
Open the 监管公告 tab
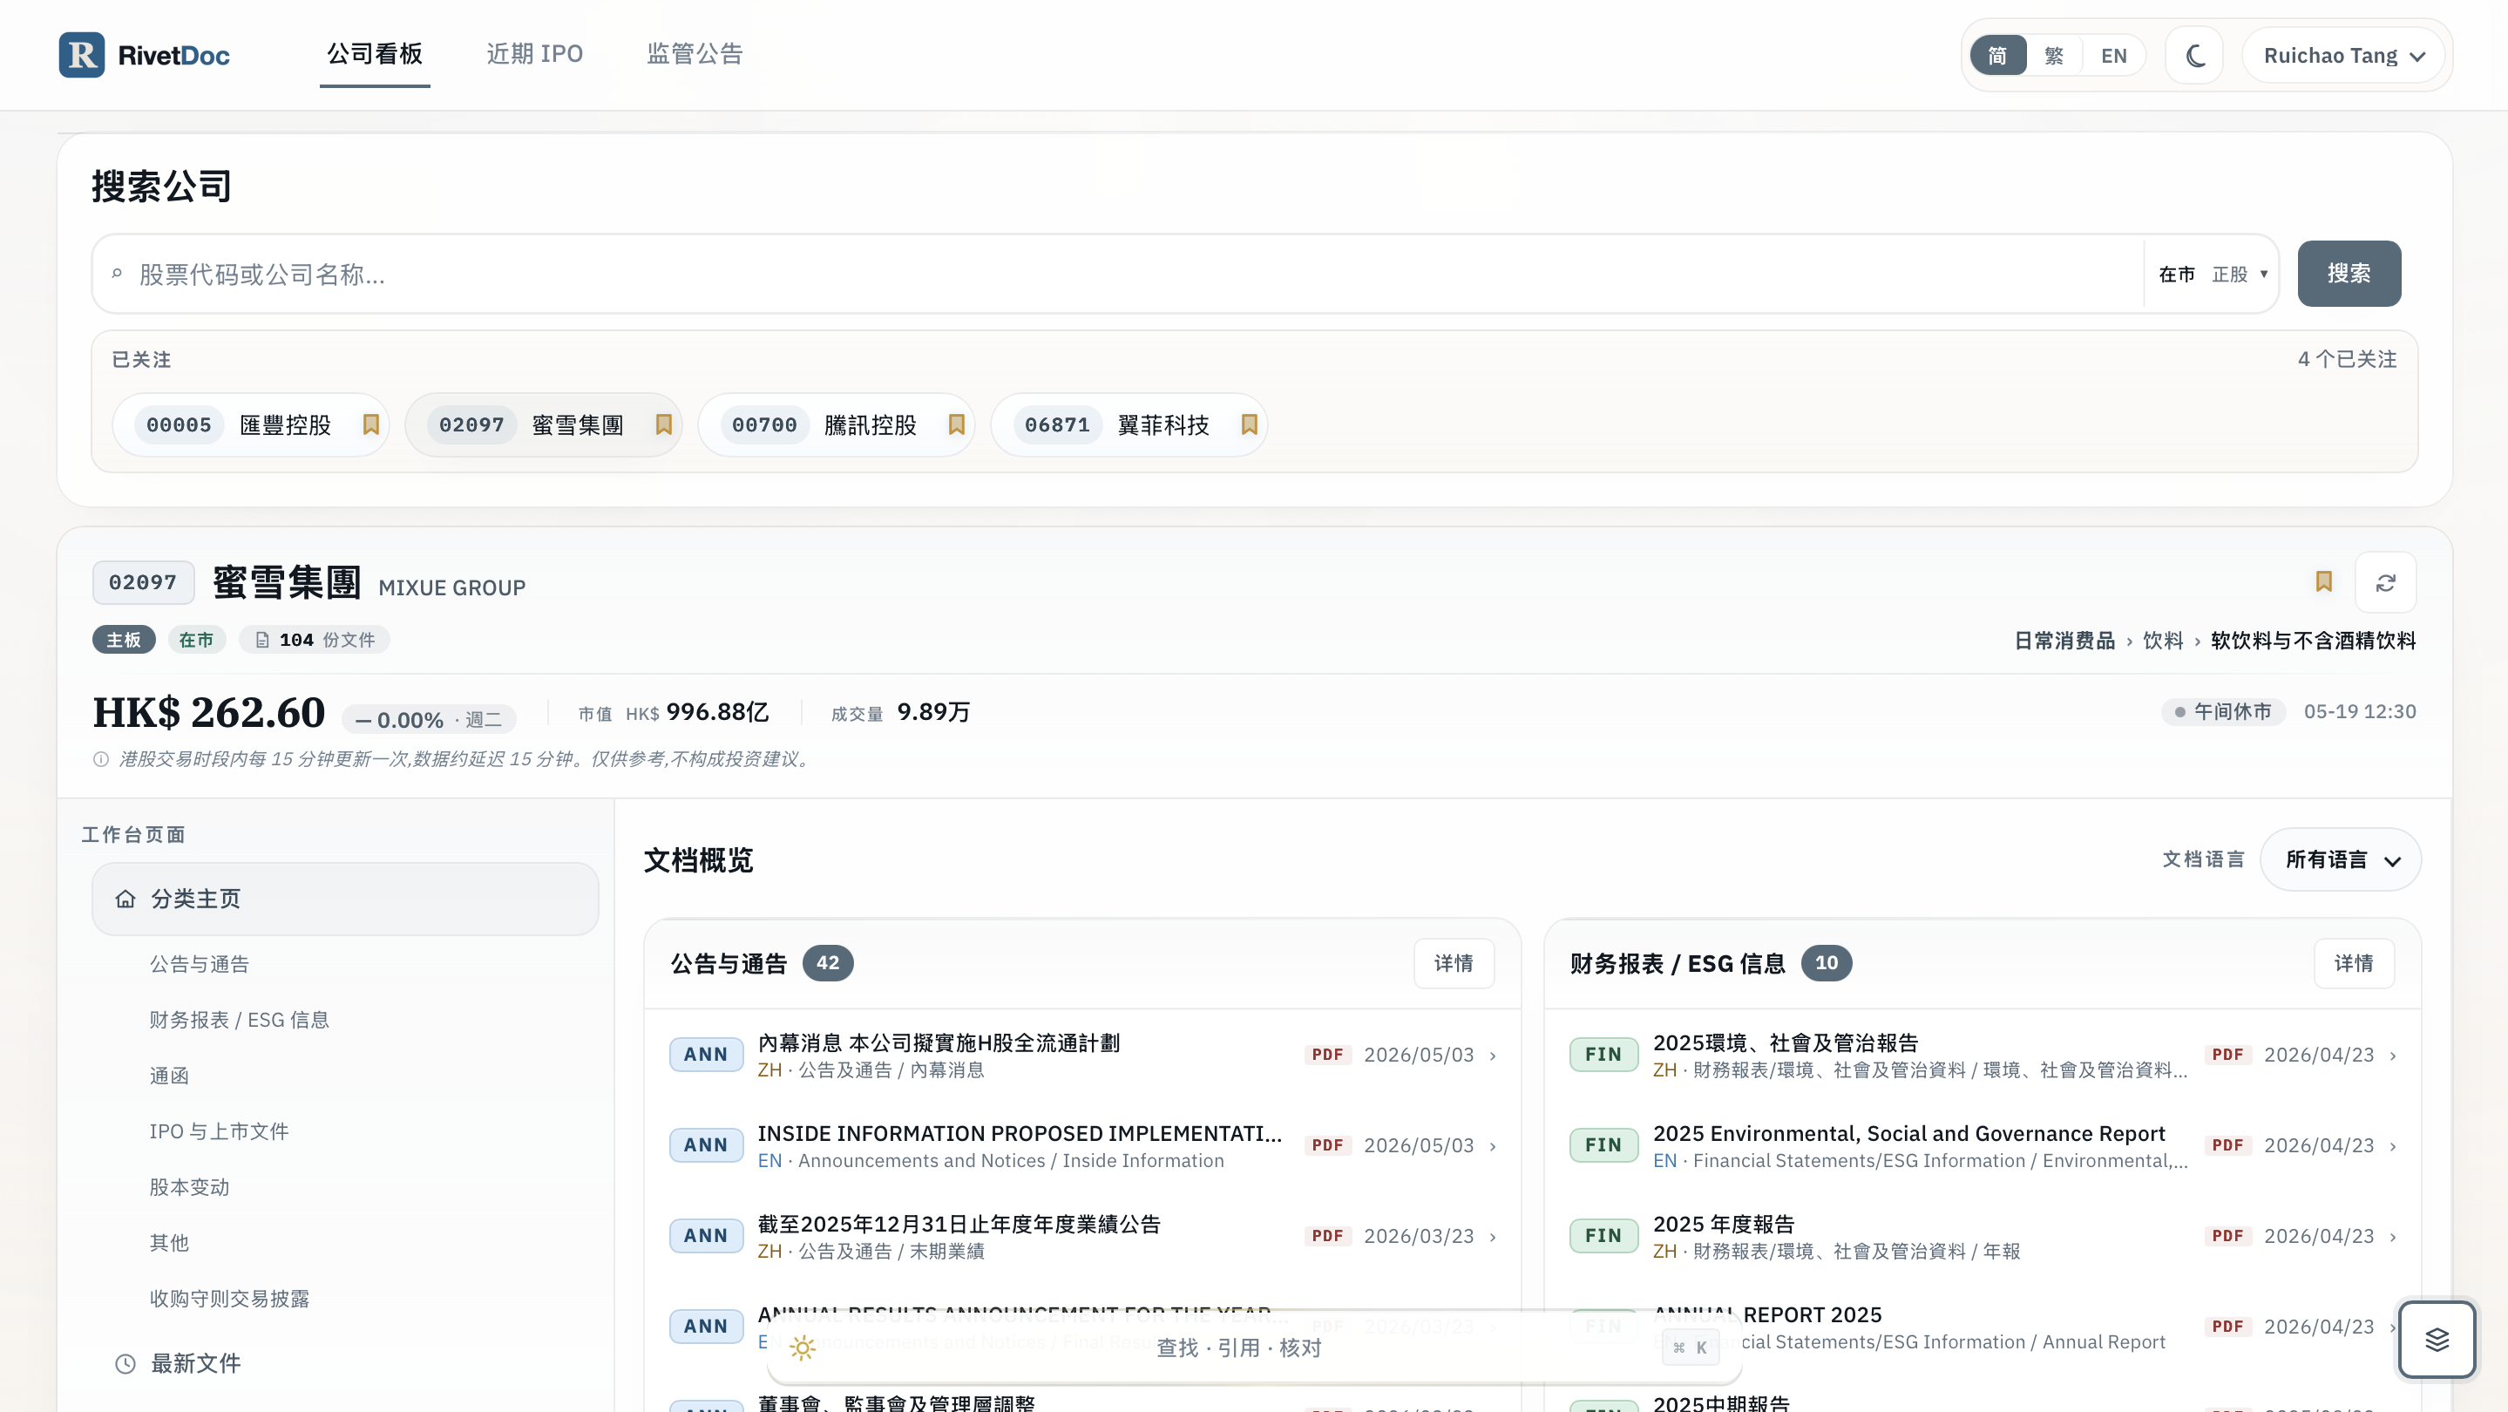click(x=695, y=53)
